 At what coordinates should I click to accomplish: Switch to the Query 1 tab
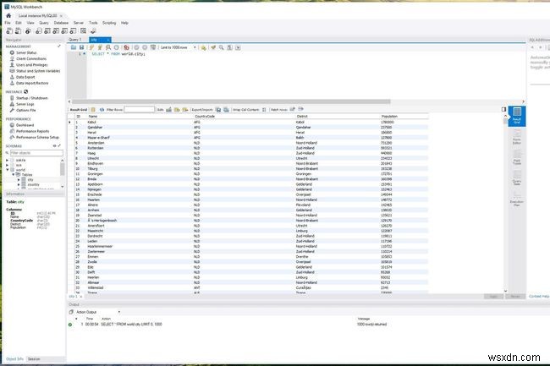tap(76, 40)
